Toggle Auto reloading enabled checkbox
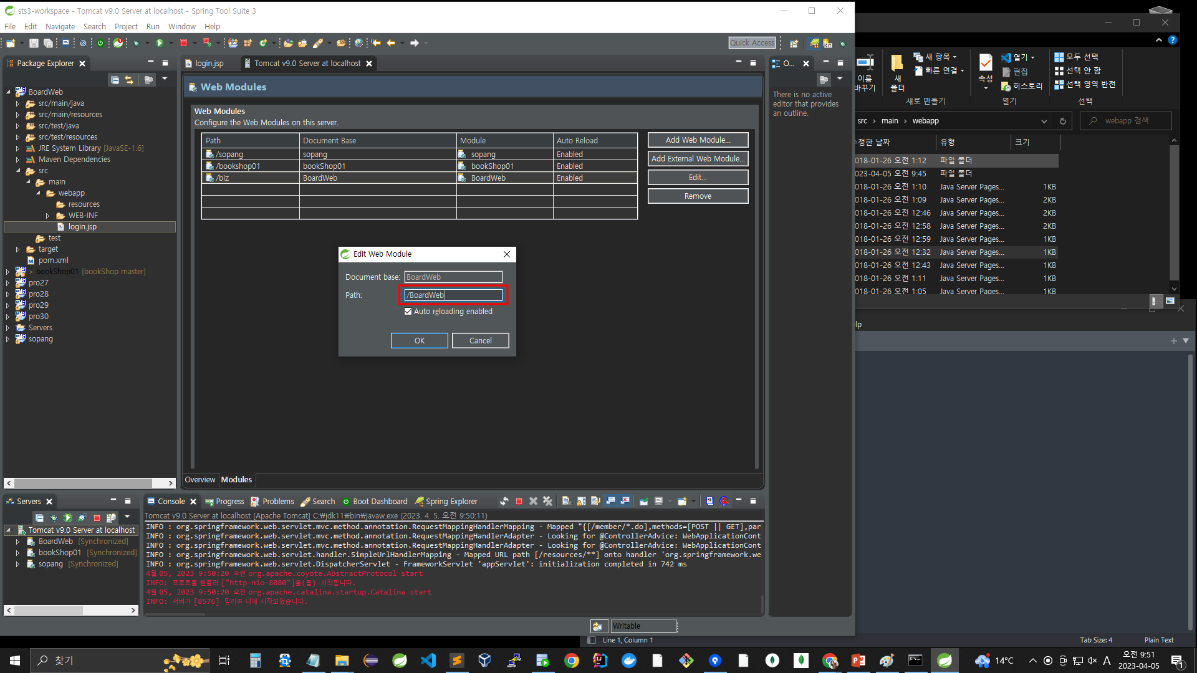This screenshot has height=673, width=1197. (x=408, y=312)
